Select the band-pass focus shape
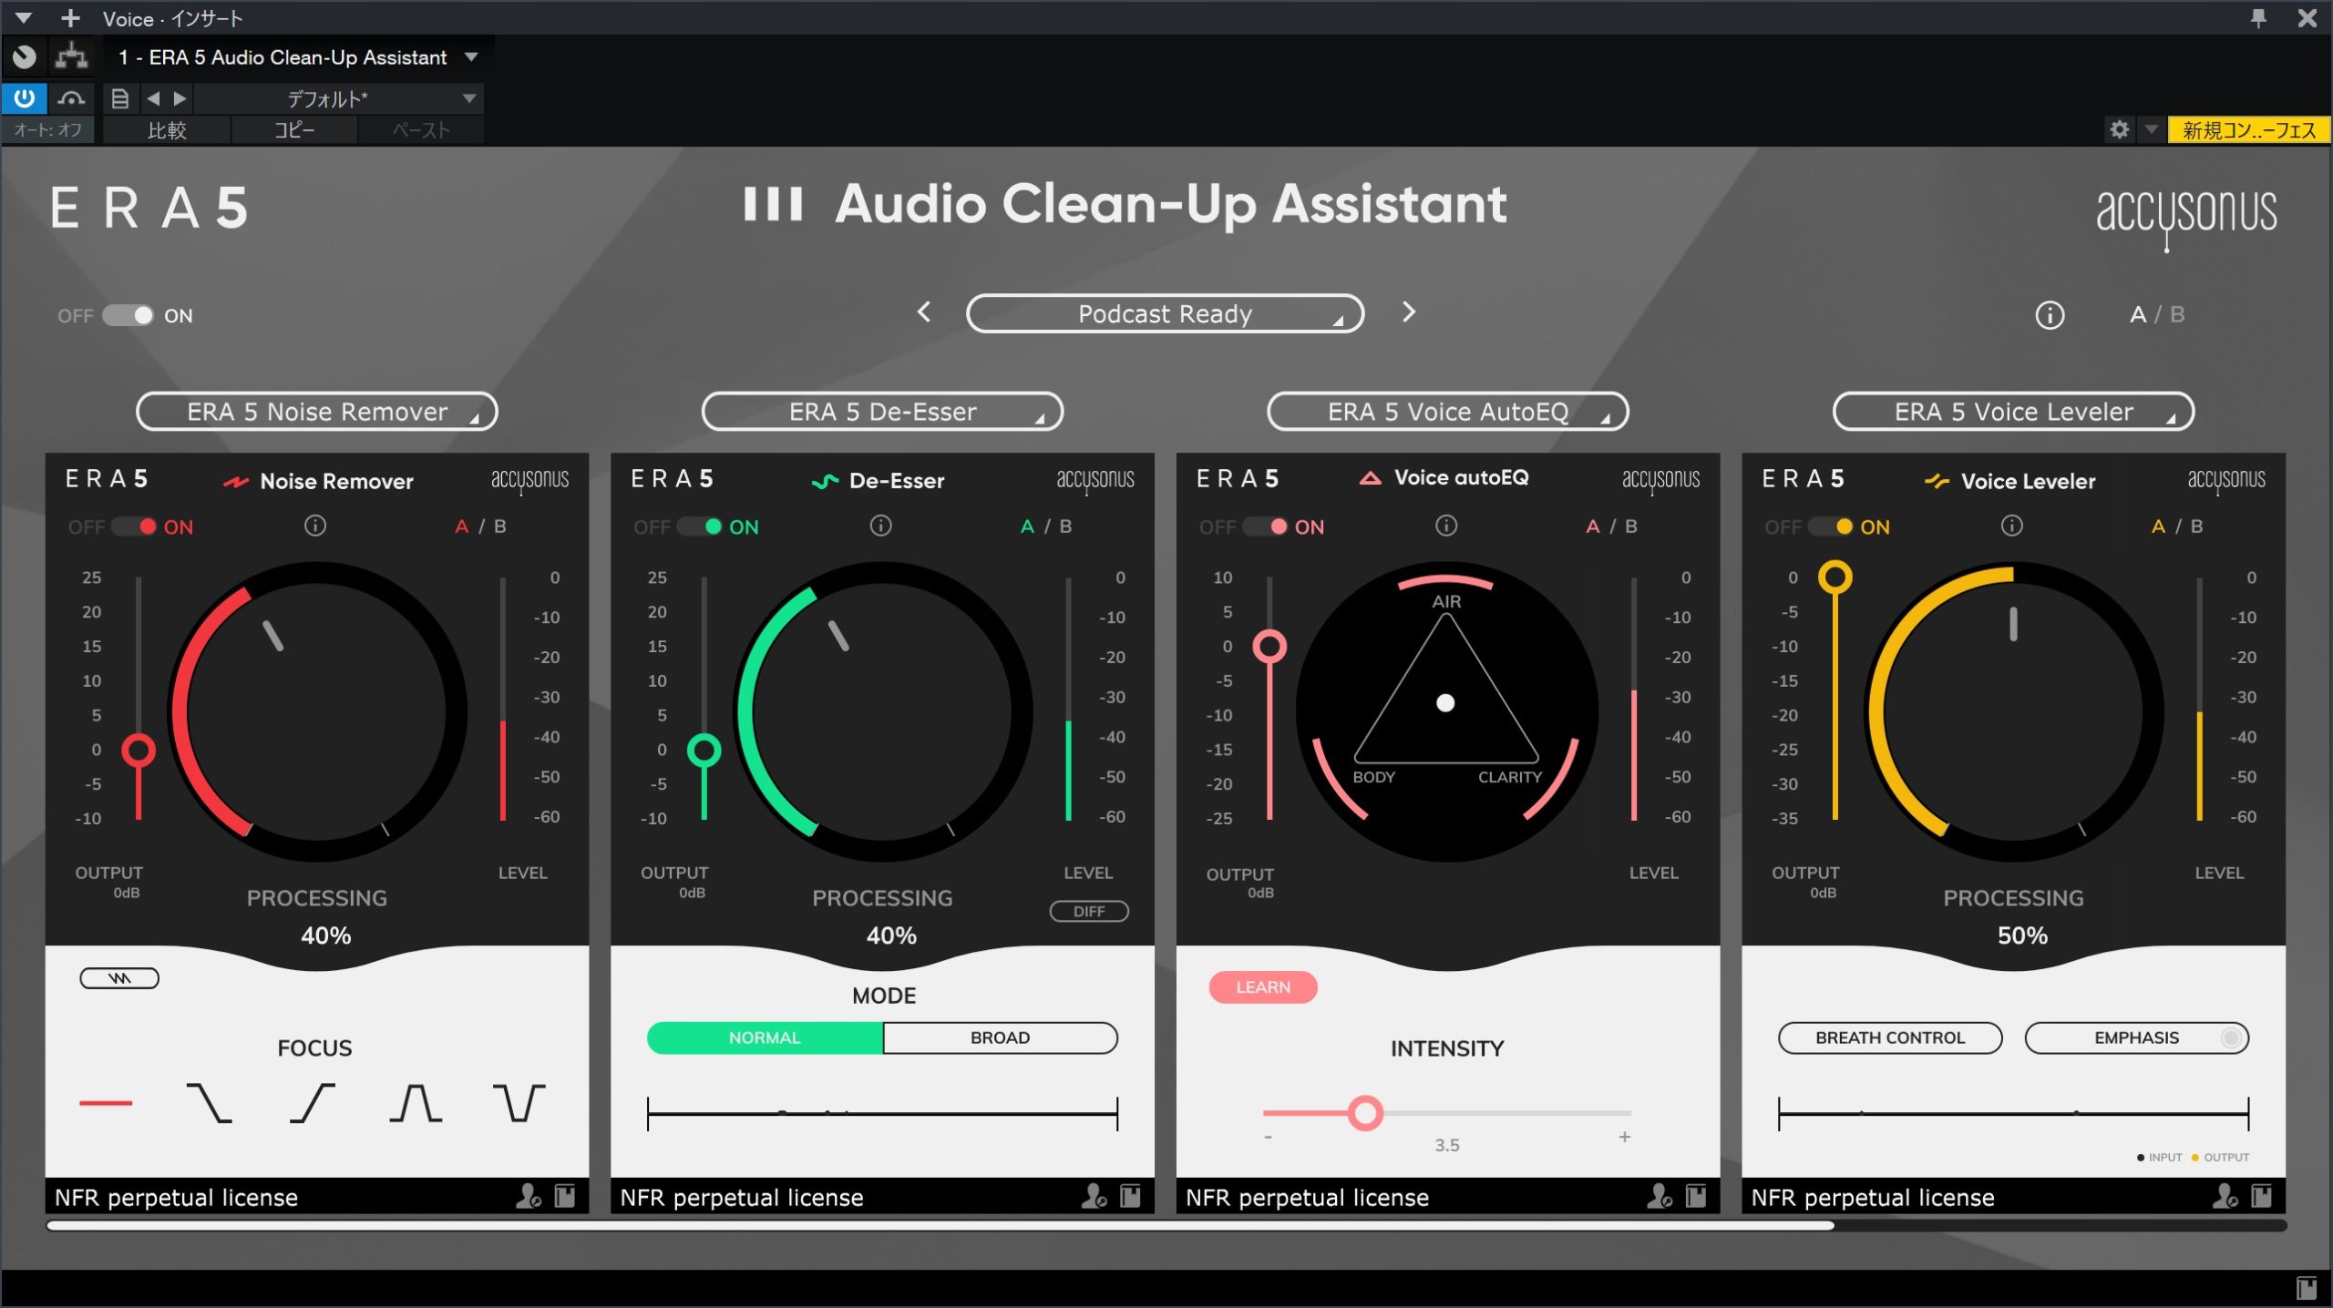The image size is (2333, 1308). click(416, 1103)
